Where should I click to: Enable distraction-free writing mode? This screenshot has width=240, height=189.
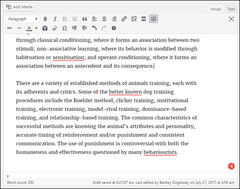pos(231,19)
